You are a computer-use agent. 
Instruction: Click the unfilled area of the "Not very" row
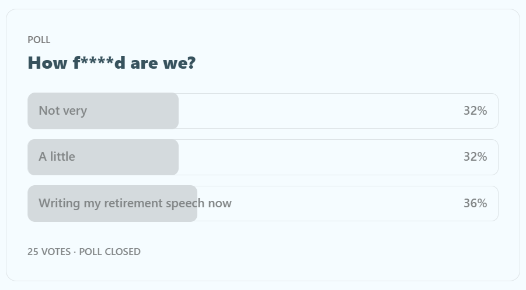321,111
